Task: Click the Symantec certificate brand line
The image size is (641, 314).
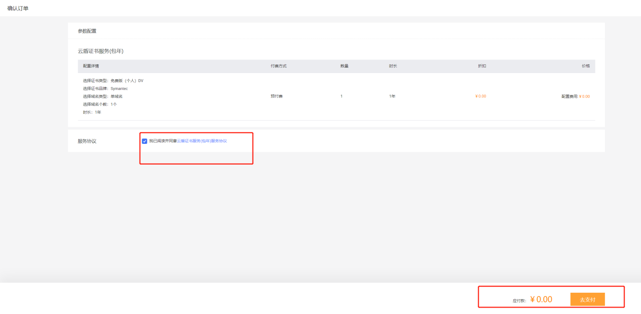Action: pos(105,89)
